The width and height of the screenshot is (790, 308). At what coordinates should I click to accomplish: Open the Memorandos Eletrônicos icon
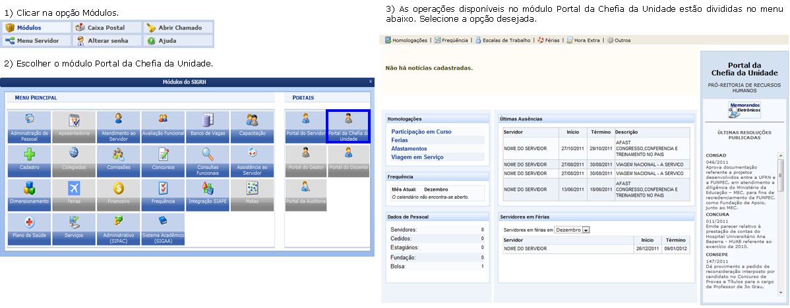pos(744,109)
